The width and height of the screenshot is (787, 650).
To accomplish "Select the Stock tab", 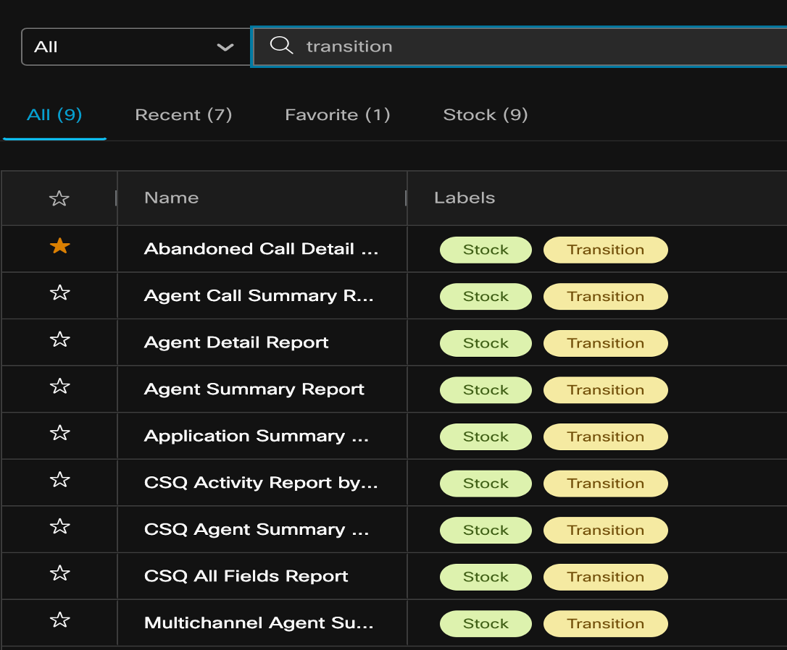I will pos(485,114).
